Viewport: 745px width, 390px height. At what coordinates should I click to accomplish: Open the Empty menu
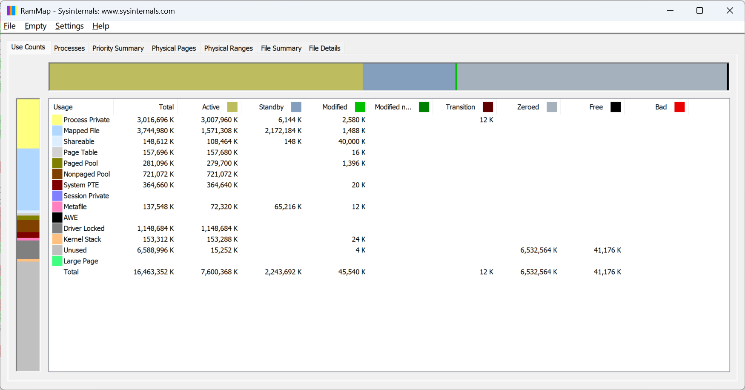[35, 26]
